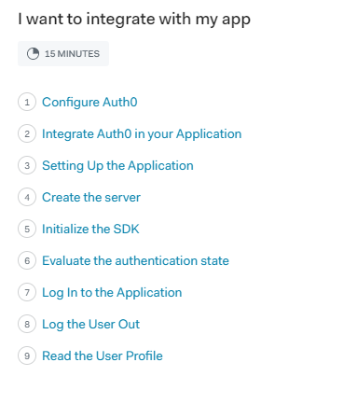Click the 15 MINUTES duration label
Screen dimensions: 357x404
[x=72, y=54]
